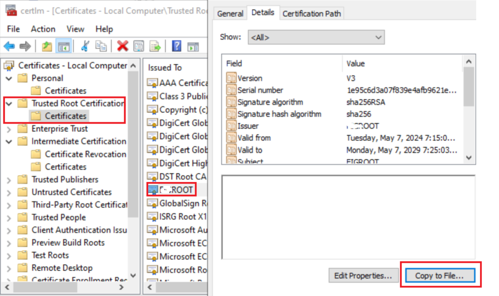Click the Cut scissors toolbar icon
The image size is (499, 296).
pos(85,46)
